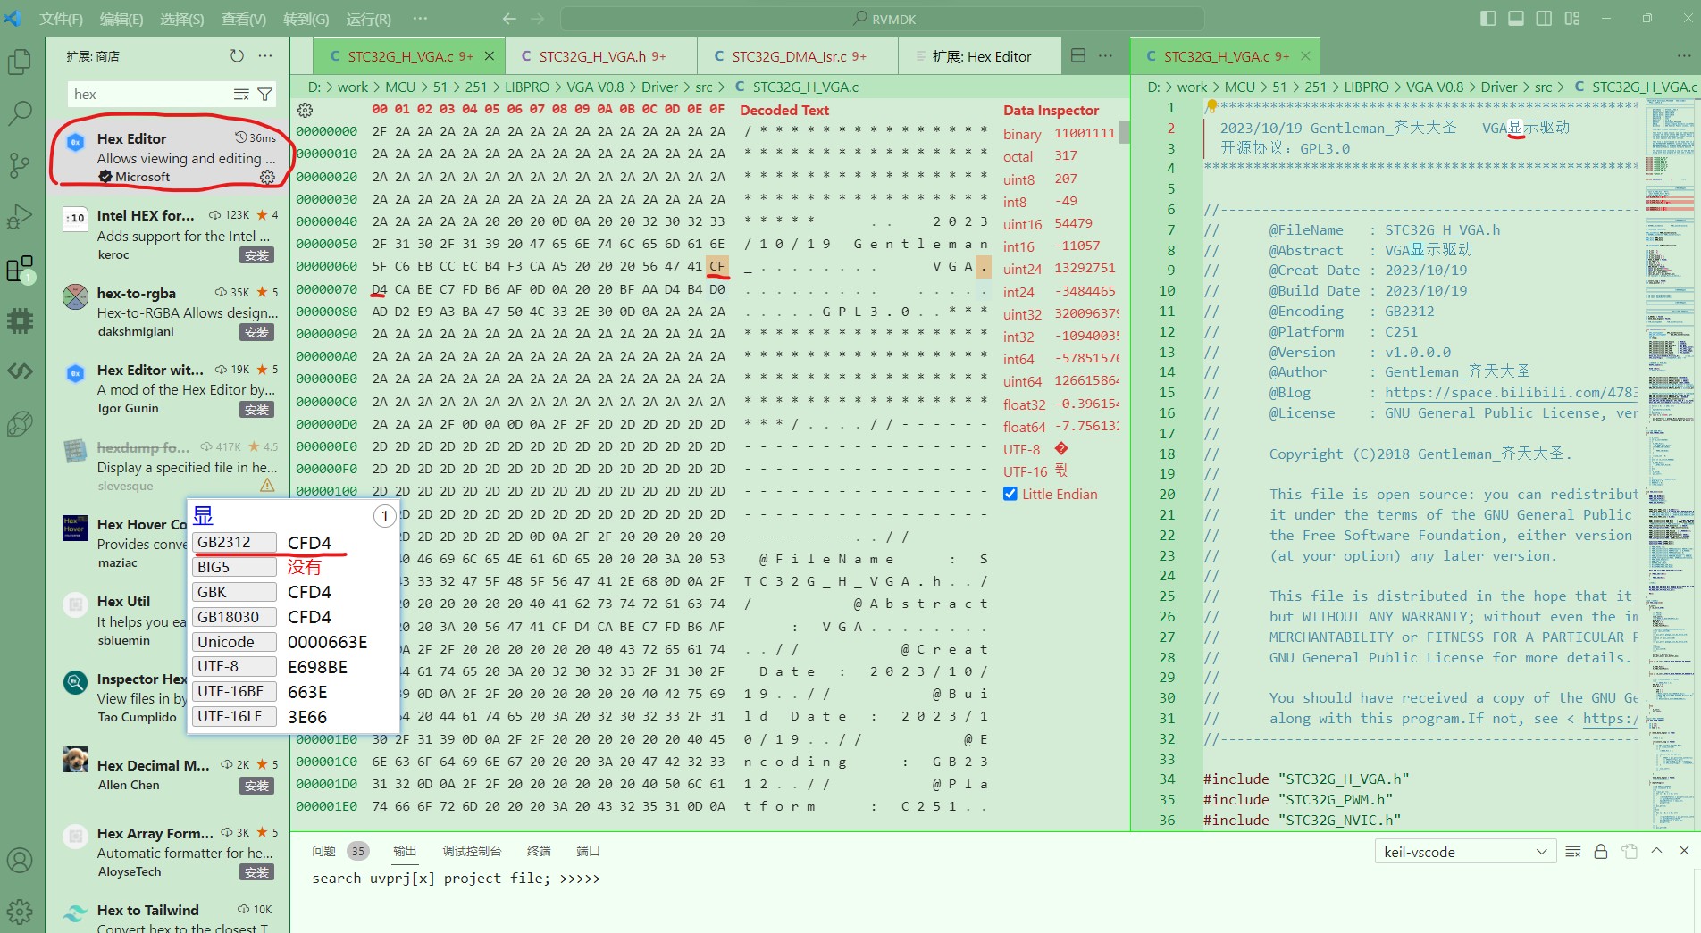Toggle the bottom panel layout icon

(1516, 19)
